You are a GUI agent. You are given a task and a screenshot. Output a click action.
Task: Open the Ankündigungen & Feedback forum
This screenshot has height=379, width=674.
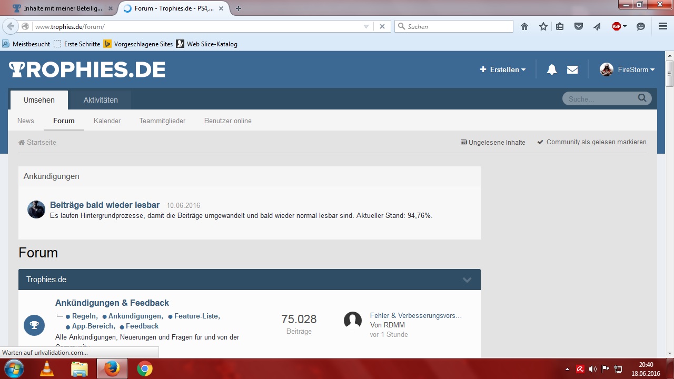(x=112, y=303)
